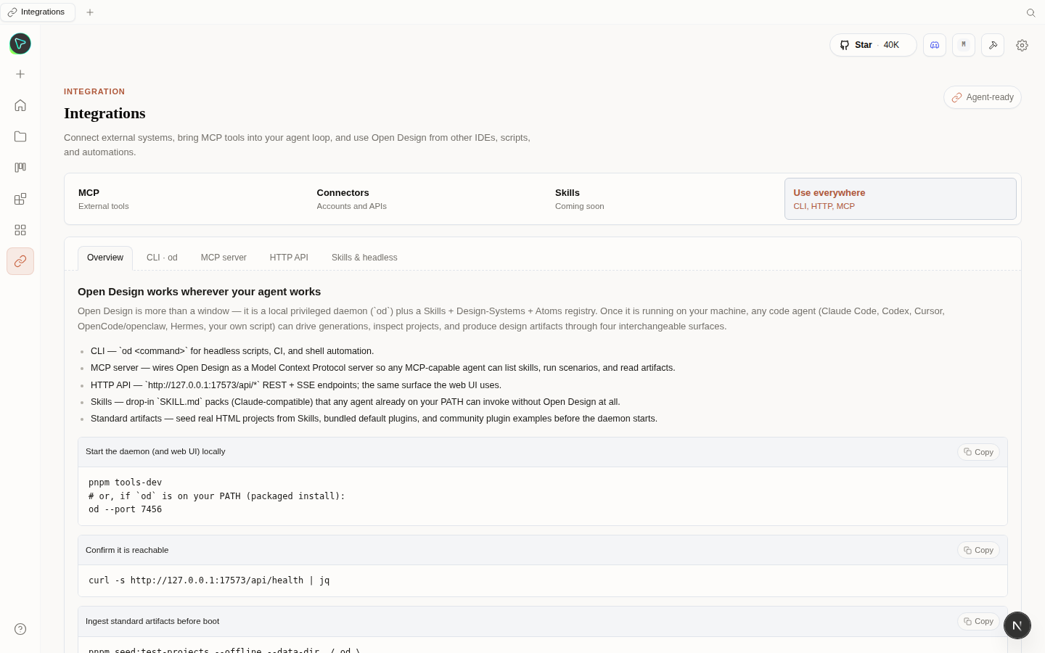Open the folder icon in sidebar
The image size is (1045, 653).
pos(20,136)
